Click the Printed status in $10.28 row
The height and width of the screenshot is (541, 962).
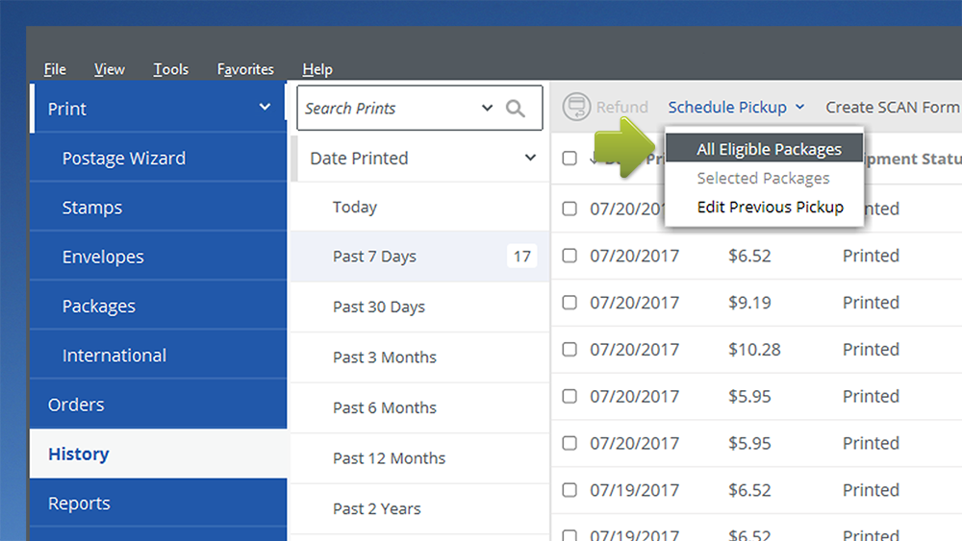(x=871, y=349)
